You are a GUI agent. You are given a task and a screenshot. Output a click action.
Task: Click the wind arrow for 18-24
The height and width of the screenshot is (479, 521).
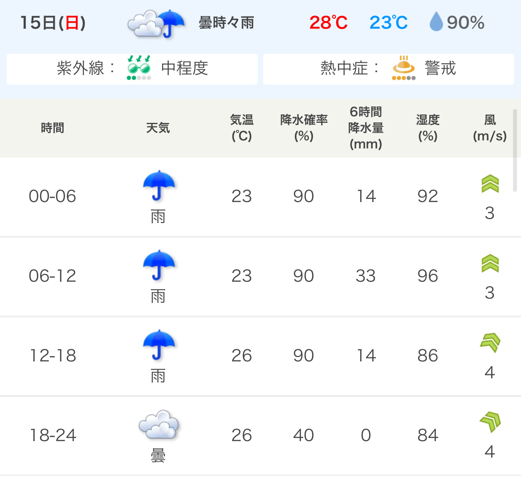490,422
